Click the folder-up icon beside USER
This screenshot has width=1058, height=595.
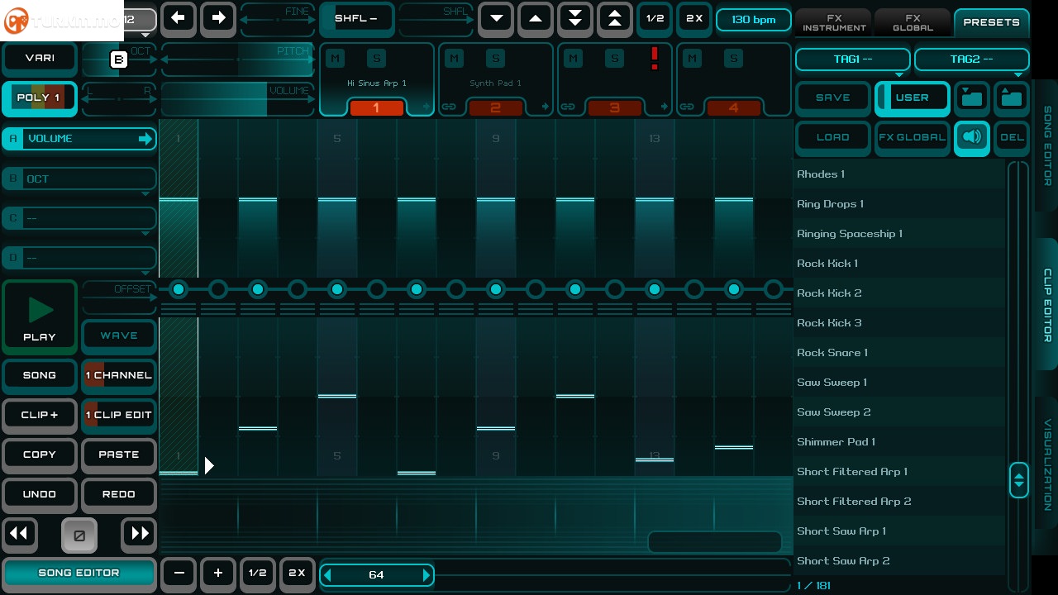point(1012,98)
